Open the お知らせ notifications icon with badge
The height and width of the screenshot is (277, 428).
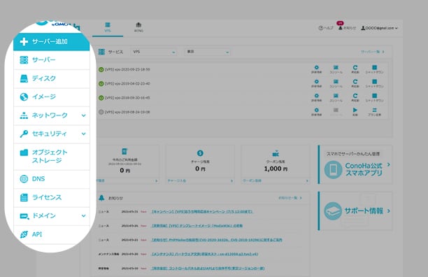[x=347, y=27]
